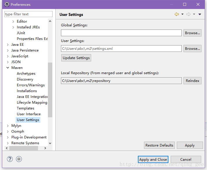Screen dimensions: 207x170
Task: Select the Maven label in tree
Action: (17, 68)
